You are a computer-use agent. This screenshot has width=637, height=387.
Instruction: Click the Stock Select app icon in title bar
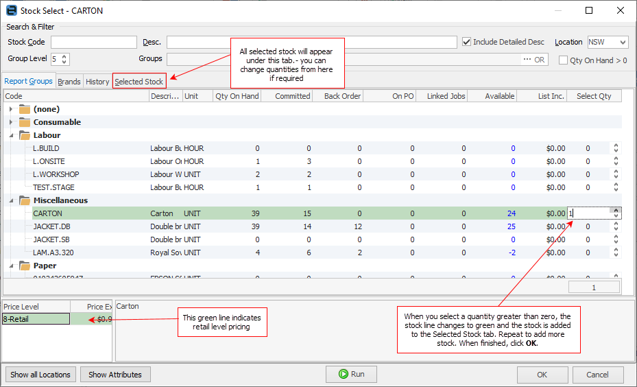tap(11, 10)
